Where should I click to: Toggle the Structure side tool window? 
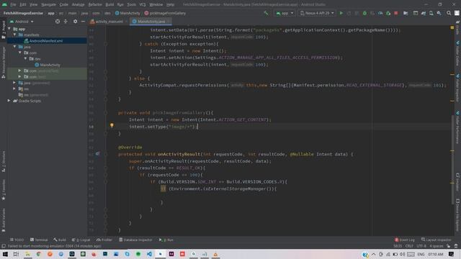pos(4,161)
